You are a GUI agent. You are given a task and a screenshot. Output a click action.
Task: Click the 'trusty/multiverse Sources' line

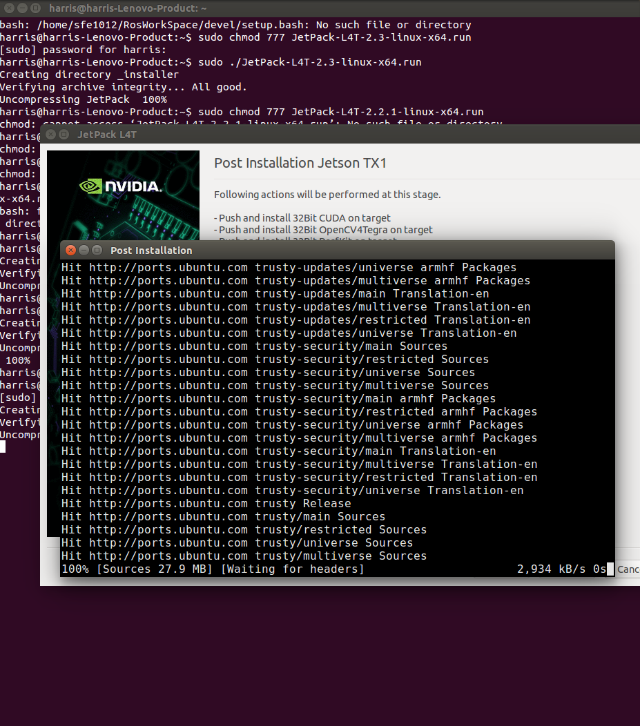pos(244,556)
